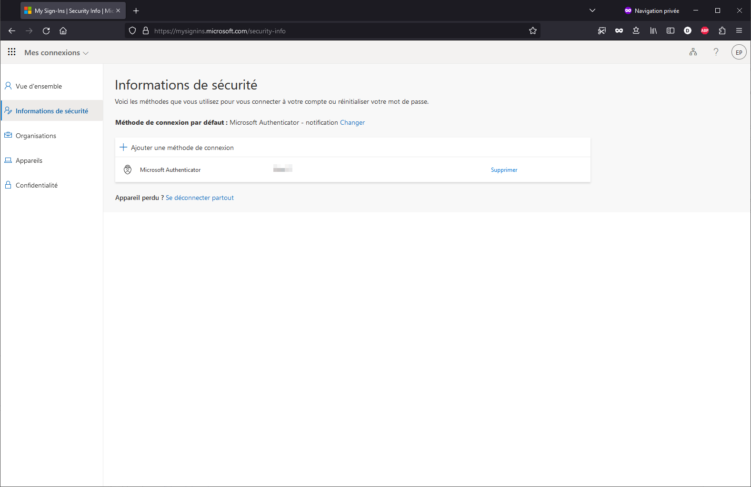The height and width of the screenshot is (487, 751).
Task: Open the Appareils section
Action: 29,160
